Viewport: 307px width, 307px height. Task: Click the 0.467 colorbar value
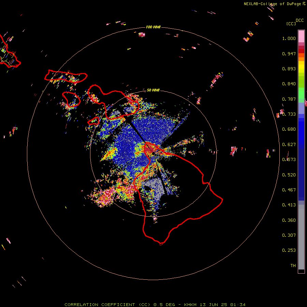tap(289, 190)
